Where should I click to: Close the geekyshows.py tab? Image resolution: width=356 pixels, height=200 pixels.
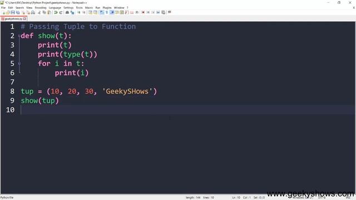pyautogui.click(x=24, y=19)
